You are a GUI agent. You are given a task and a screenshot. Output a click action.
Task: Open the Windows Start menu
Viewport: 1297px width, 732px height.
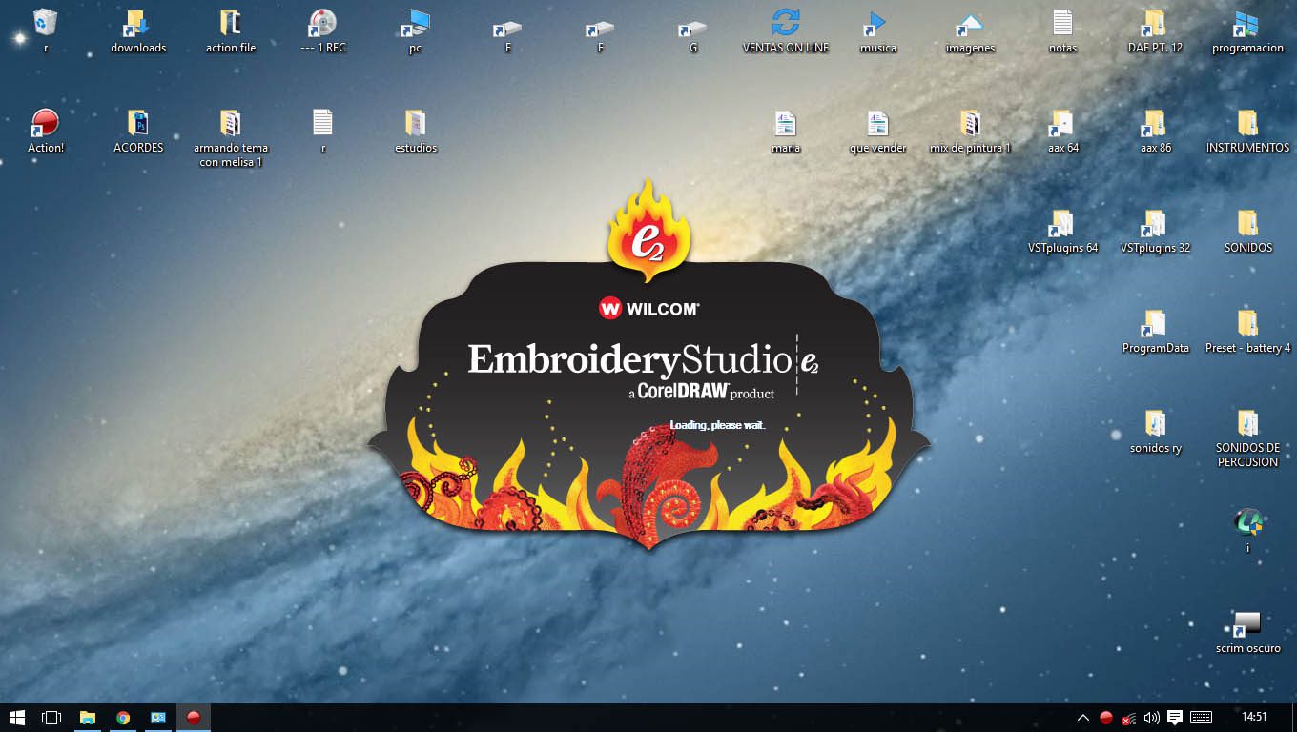16,718
